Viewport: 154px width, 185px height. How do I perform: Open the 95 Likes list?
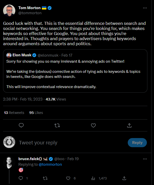(x=36, y=113)
